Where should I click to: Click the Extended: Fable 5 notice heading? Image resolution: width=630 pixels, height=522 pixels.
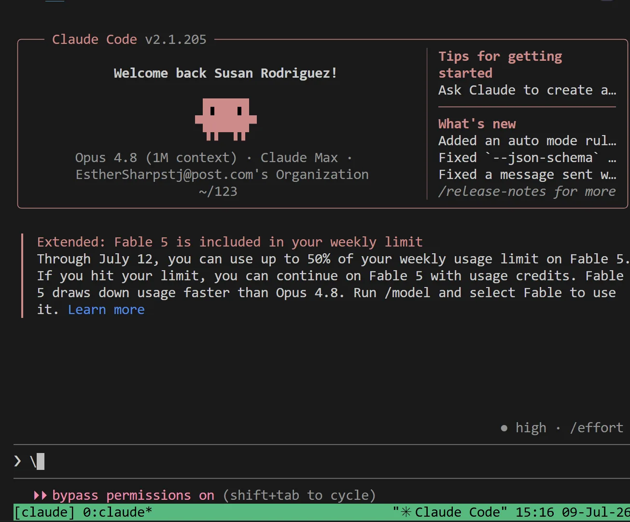coord(230,242)
